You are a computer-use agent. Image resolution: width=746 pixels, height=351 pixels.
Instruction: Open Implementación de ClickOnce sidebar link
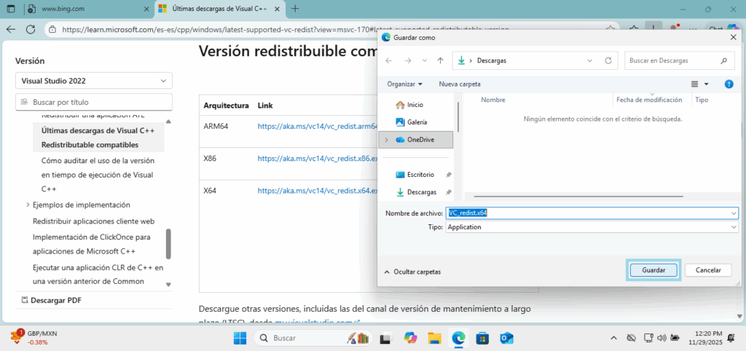92,244
